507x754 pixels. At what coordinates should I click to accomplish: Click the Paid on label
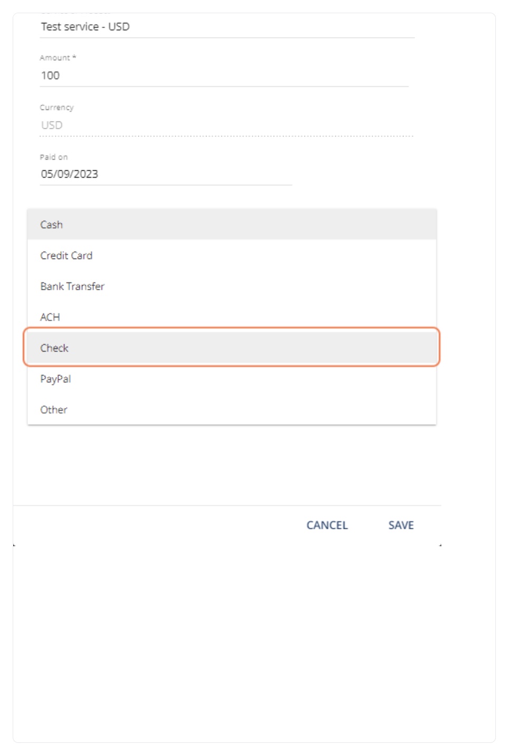(x=53, y=157)
